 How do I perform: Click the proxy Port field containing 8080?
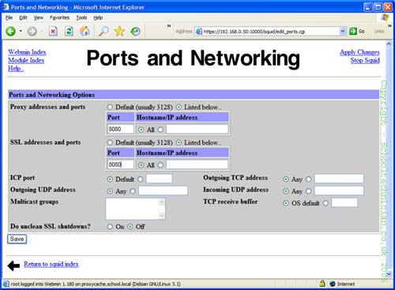click(121, 129)
